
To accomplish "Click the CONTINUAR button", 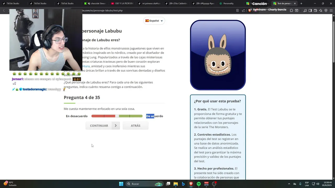I will [x=103, y=126].
